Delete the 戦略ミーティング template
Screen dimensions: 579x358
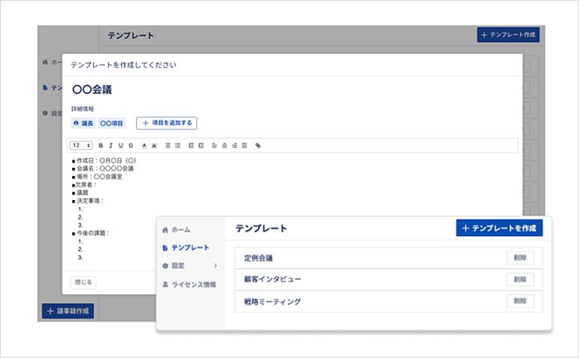pos(520,301)
